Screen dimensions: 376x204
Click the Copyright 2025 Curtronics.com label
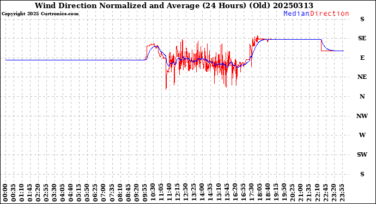click(x=40, y=14)
